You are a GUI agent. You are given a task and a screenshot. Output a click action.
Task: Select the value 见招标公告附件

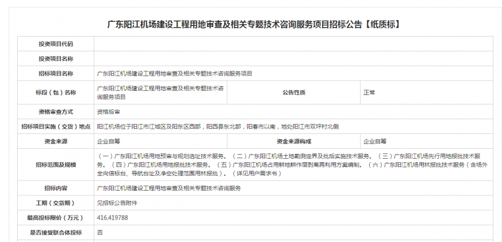[117, 203]
